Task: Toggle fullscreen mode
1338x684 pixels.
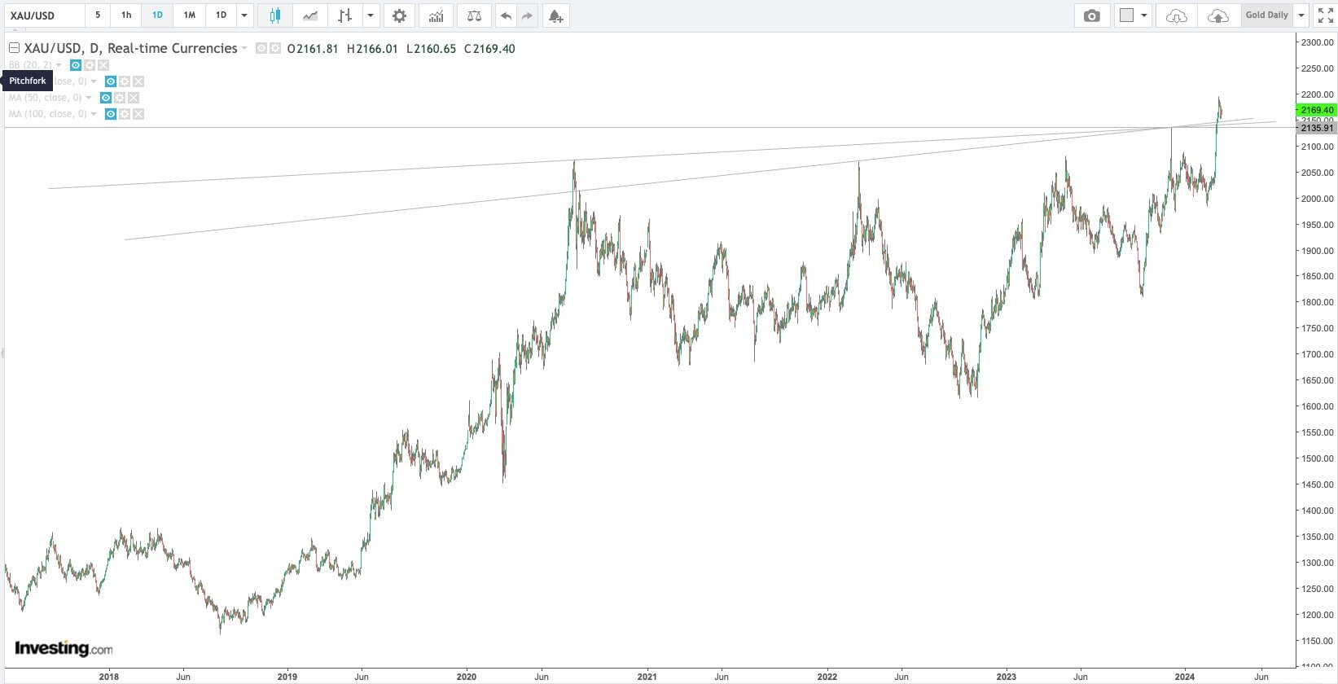Action: (1325, 15)
